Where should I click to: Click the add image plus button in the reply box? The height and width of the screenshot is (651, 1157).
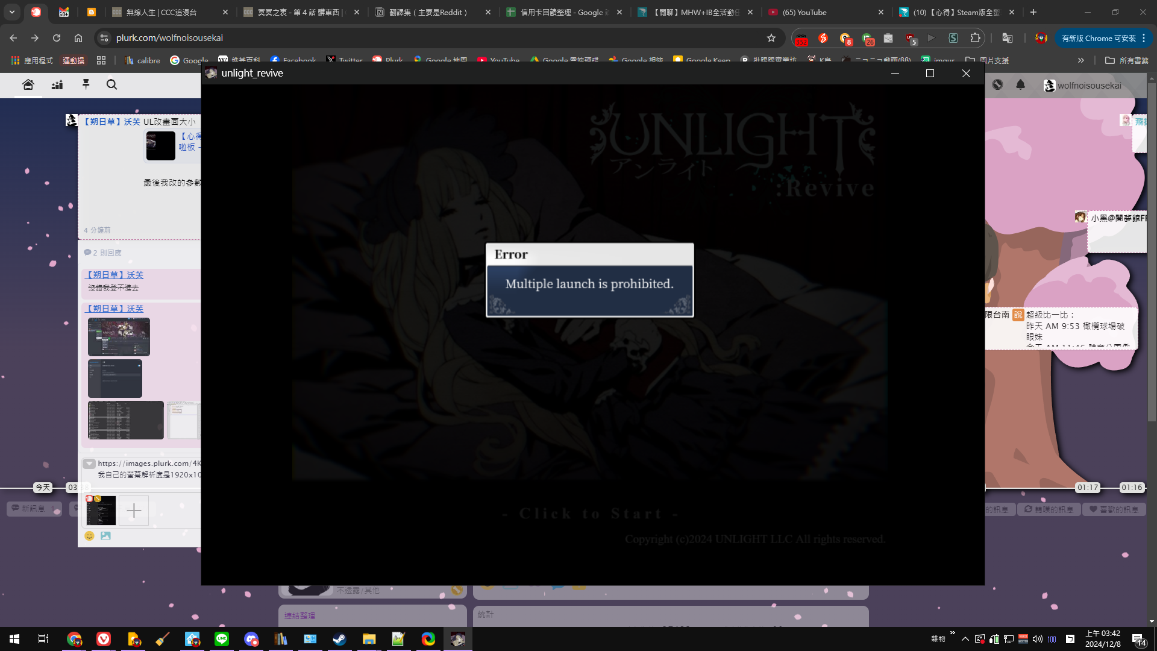pyautogui.click(x=134, y=511)
